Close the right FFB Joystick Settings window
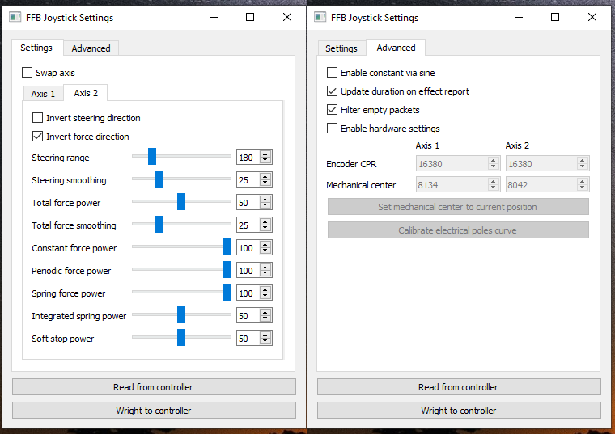 click(x=592, y=17)
